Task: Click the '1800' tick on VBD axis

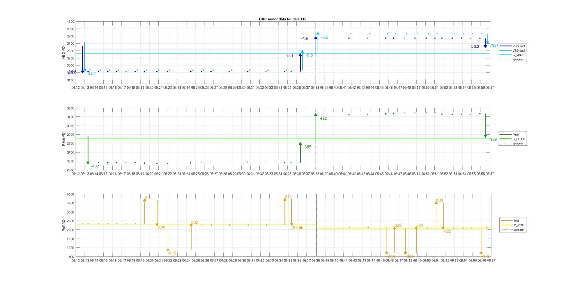Action: 71,22
